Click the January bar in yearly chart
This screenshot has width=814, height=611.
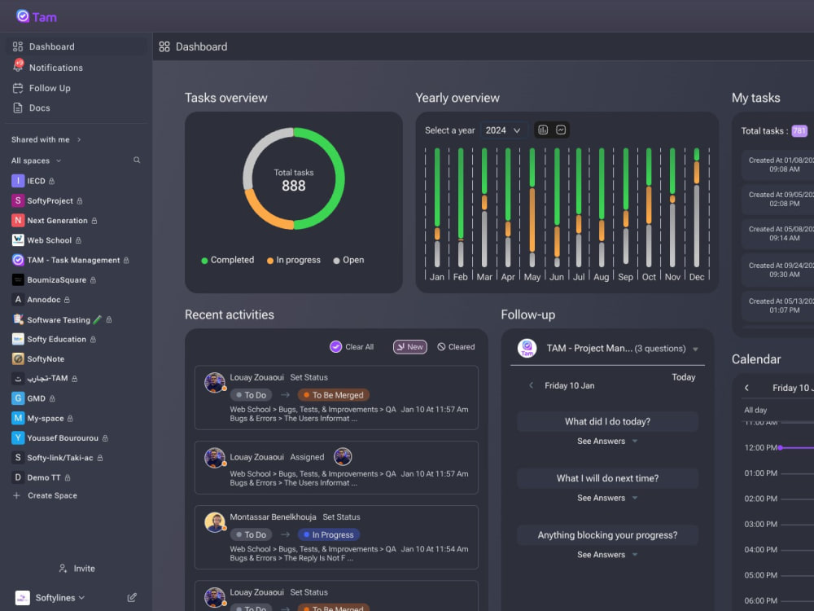(x=437, y=207)
